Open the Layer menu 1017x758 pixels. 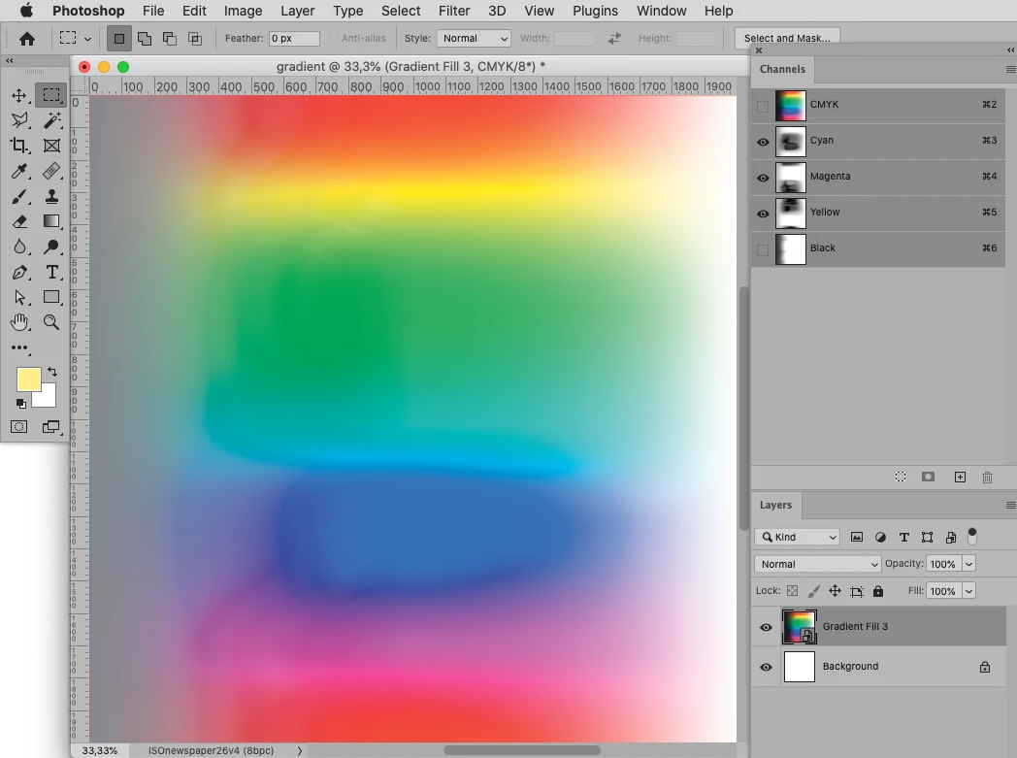click(298, 11)
